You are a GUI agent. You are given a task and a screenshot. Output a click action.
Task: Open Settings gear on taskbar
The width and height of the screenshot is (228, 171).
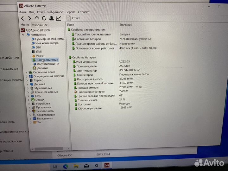coord(96,166)
